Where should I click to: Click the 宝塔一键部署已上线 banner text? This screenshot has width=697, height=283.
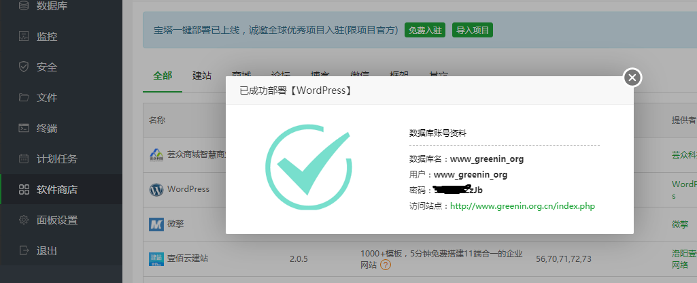(275, 30)
